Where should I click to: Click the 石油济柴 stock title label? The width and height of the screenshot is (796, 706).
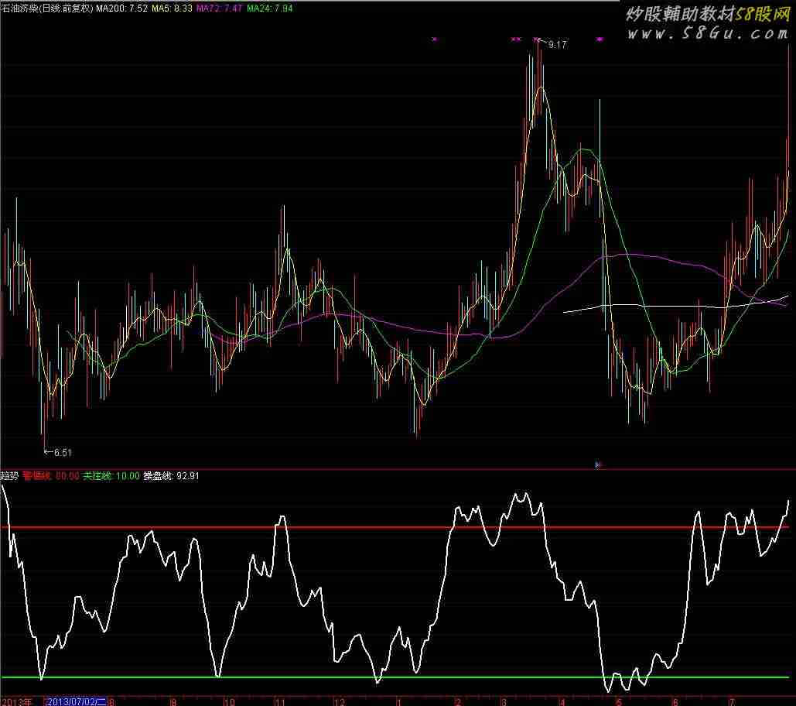pyautogui.click(x=46, y=9)
